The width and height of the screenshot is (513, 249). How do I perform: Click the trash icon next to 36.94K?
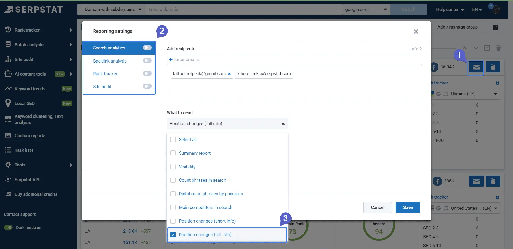click(493, 67)
